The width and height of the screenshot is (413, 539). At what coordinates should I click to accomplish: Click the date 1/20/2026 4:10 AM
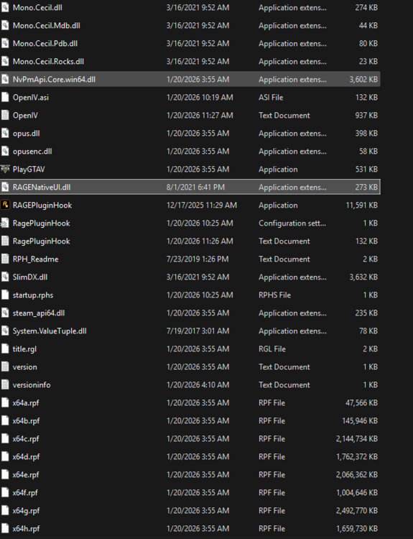198,384
